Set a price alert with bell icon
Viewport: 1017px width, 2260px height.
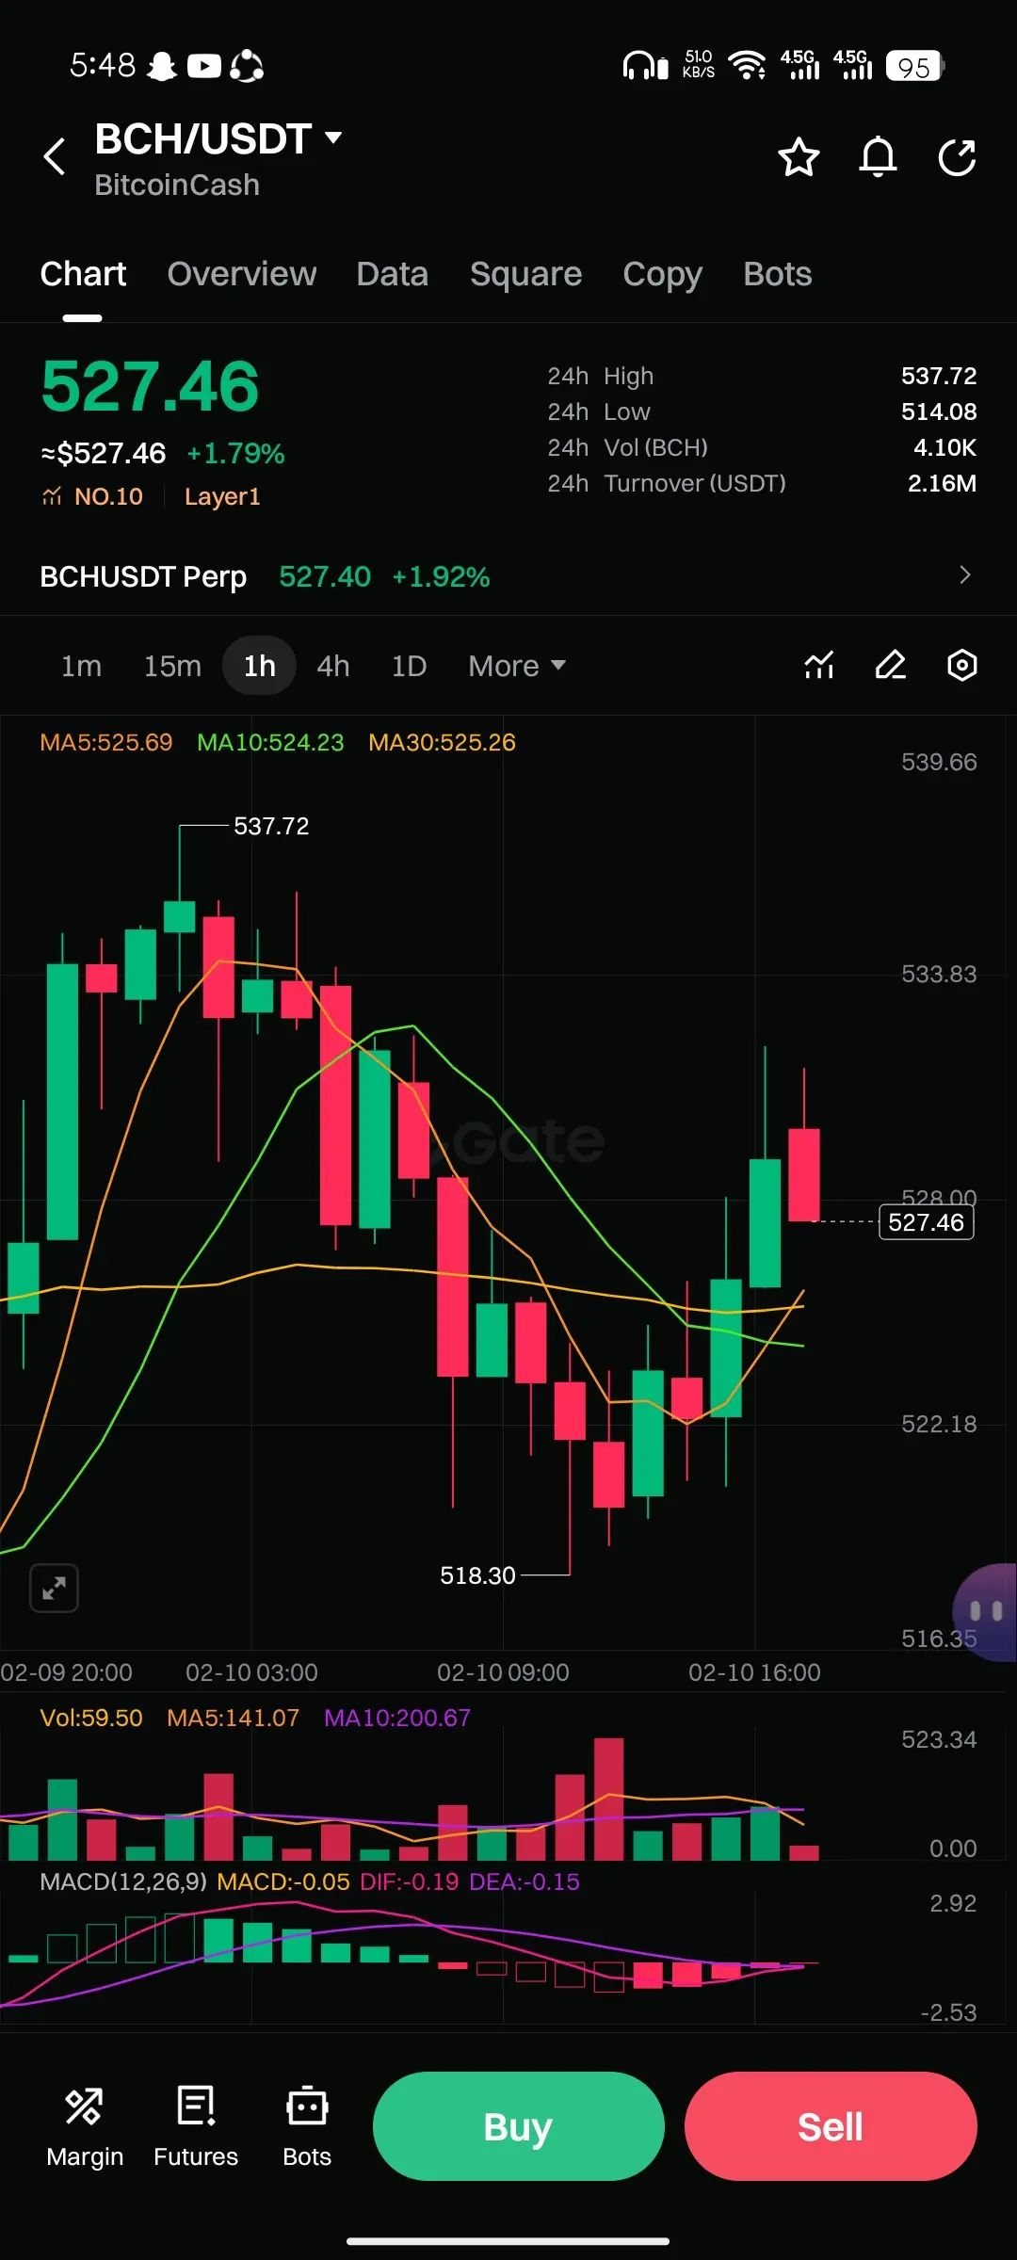[878, 156]
